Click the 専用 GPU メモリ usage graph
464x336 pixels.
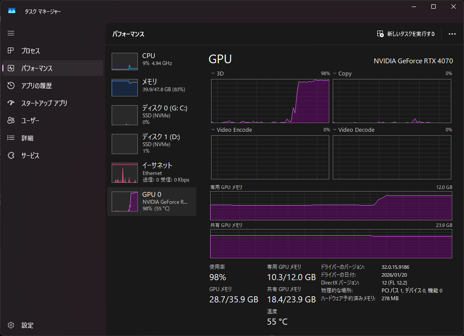tap(331, 206)
